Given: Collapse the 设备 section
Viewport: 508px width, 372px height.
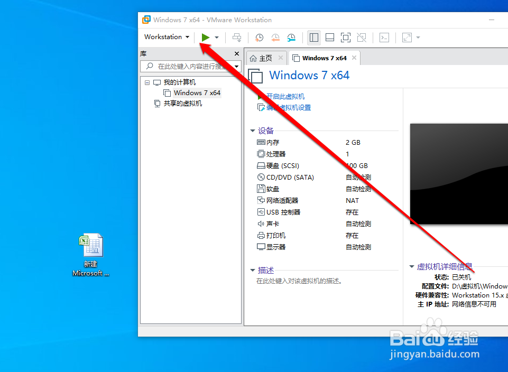Looking at the screenshot, I should pos(253,131).
